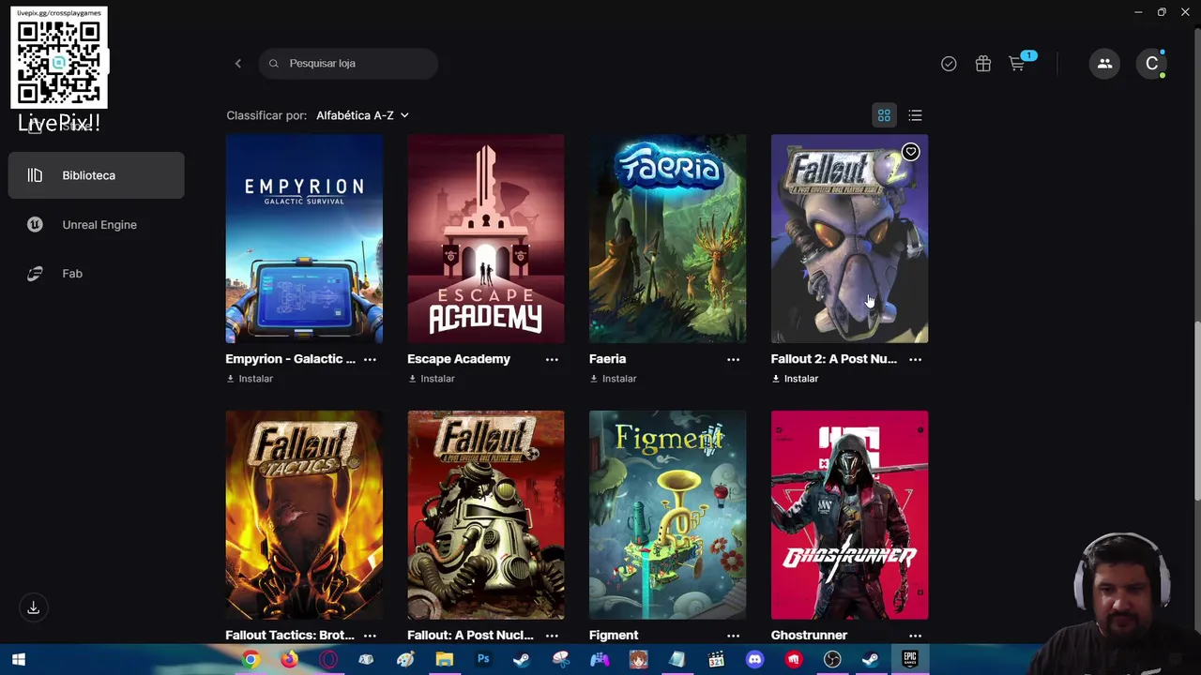The height and width of the screenshot is (675, 1201).
Task: Open the downloads icon in sidebar
Action: [x=33, y=607]
